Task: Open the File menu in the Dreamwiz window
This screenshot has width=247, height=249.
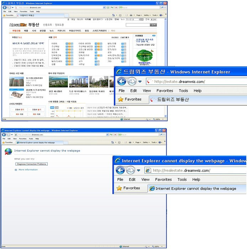Action: point(5,11)
